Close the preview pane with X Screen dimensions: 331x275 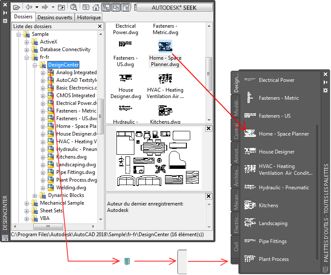208,128
